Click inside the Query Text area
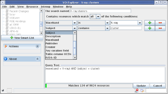Viewport: 168px width, 94px height. (105, 75)
